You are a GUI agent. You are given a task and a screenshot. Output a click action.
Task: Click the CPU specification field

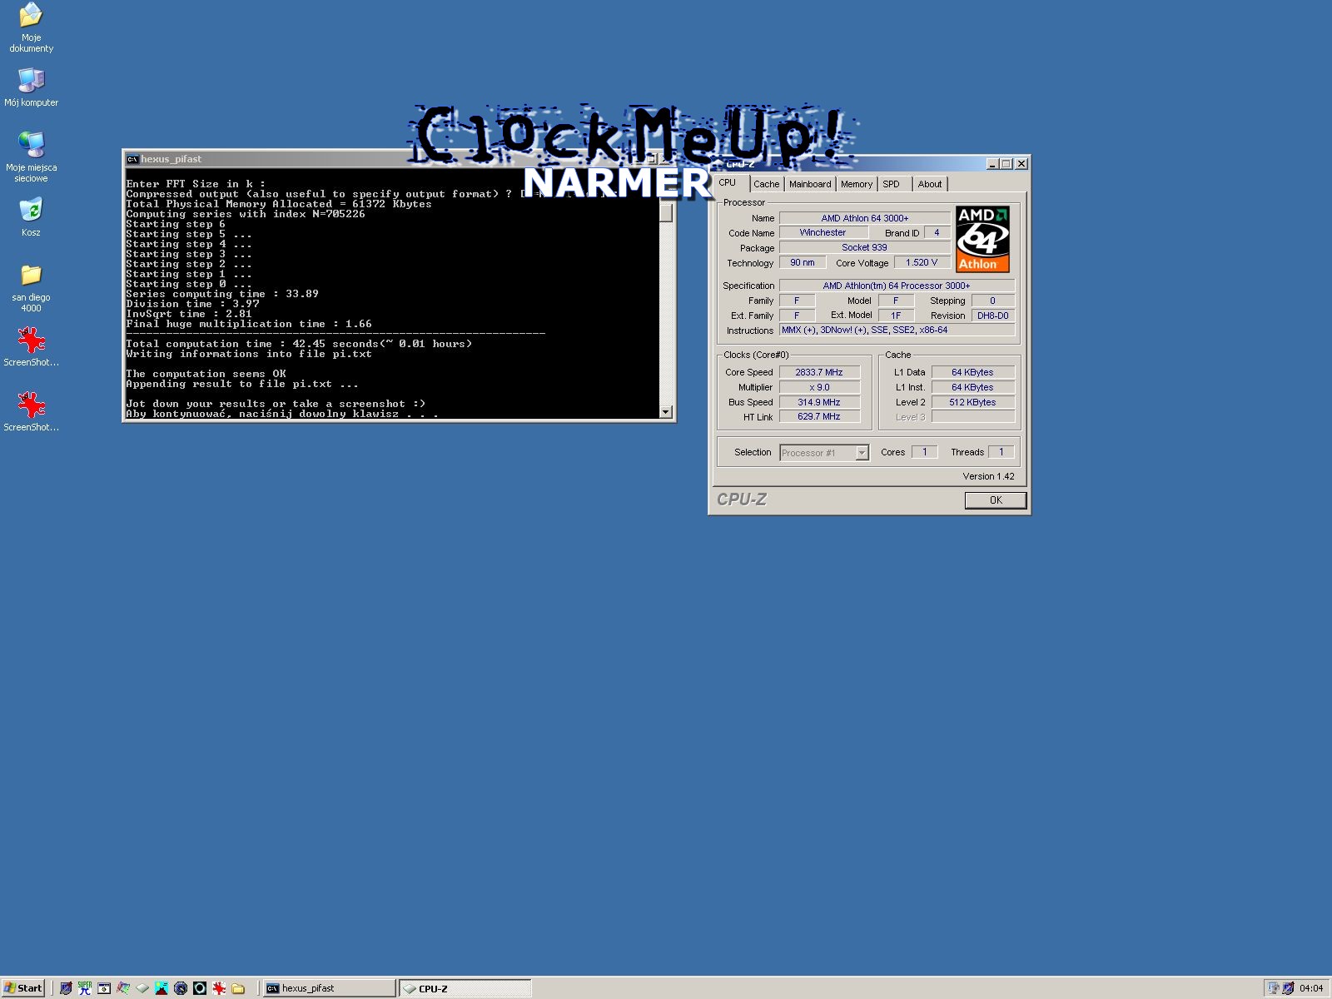[897, 286]
